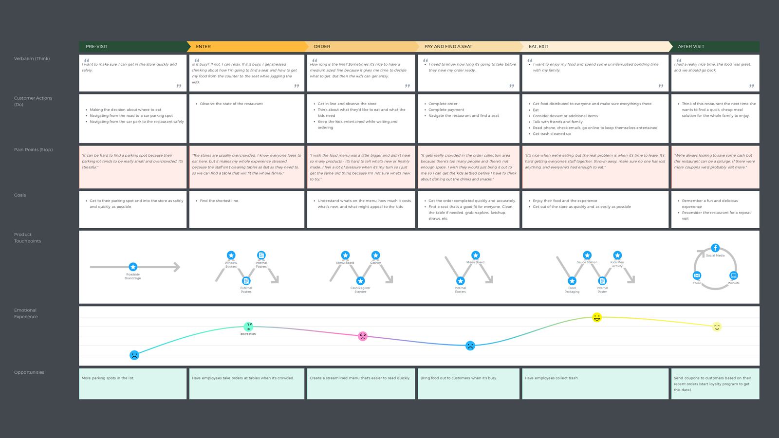Select the pink unhappy face emoji
This screenshot has width=779, height=438.
363,336
